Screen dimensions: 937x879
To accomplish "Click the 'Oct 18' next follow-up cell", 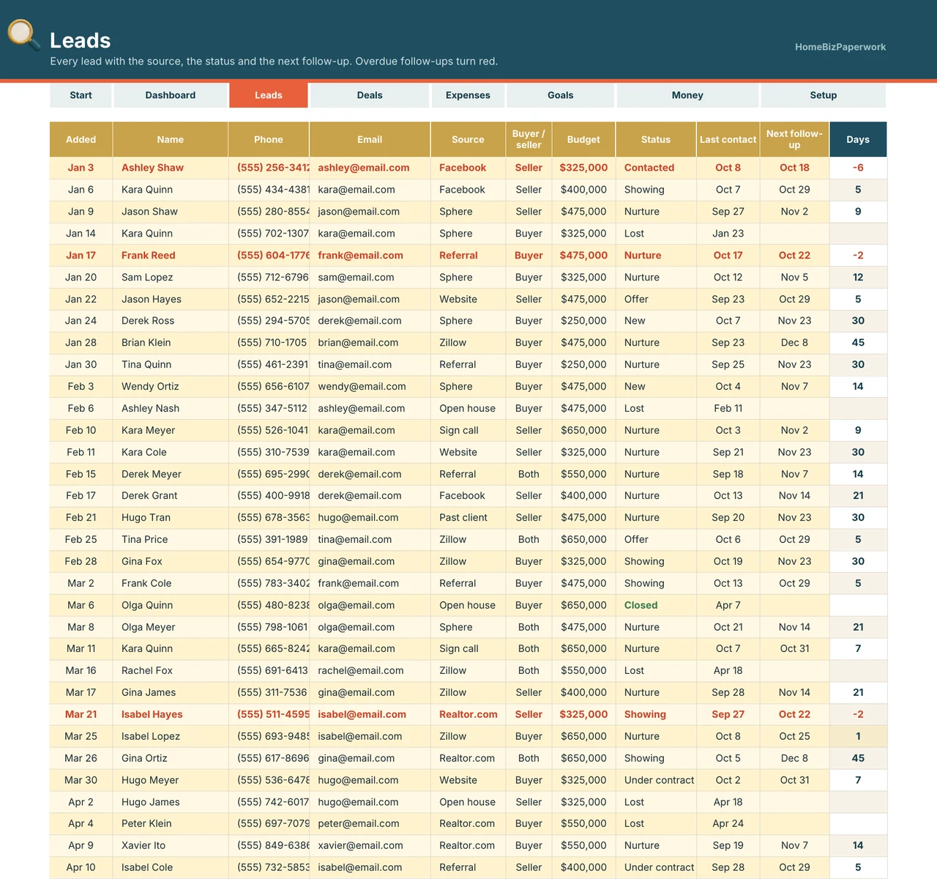I will coord(794,168).
